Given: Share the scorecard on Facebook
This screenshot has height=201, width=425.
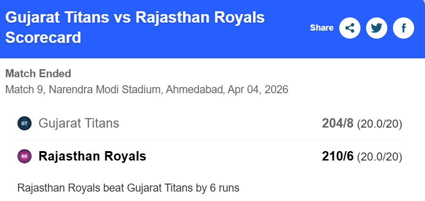Looking at the screenshot, I should (403, 28).
